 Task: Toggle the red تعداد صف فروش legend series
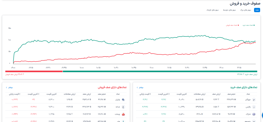(232, 25)
